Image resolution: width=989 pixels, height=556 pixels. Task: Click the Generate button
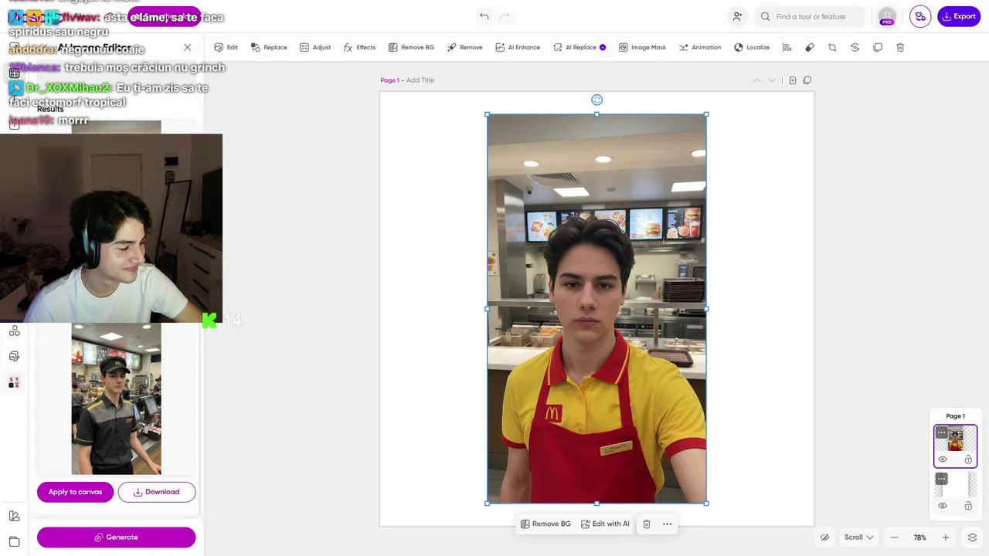point(116,537)
